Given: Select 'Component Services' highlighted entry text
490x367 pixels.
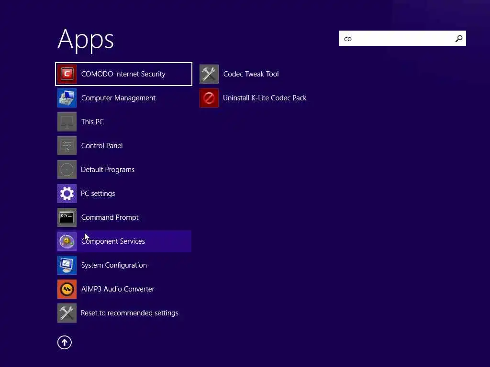Looking at the screenshot, I should tap(113, 241).
